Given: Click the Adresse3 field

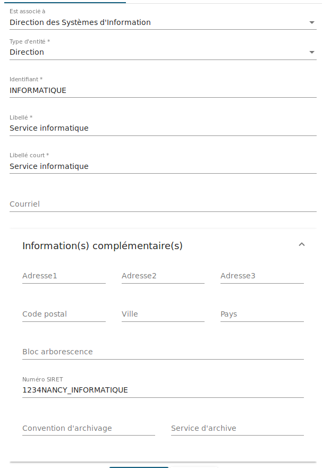Looking at the screenshot, I should tap(262, 276).
